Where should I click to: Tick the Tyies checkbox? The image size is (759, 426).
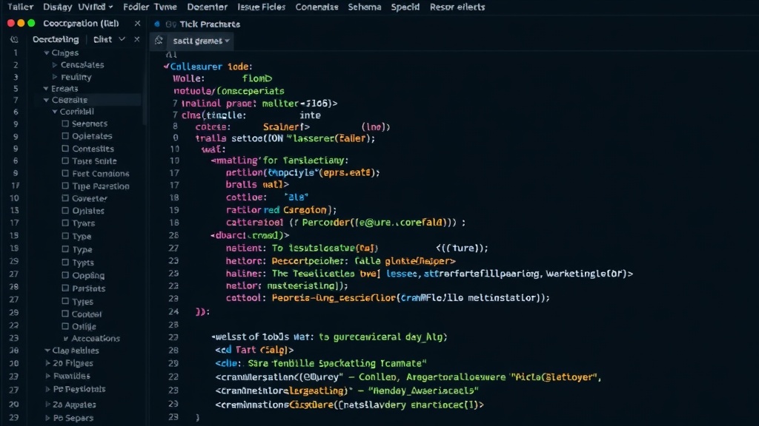tap(65, 301)
